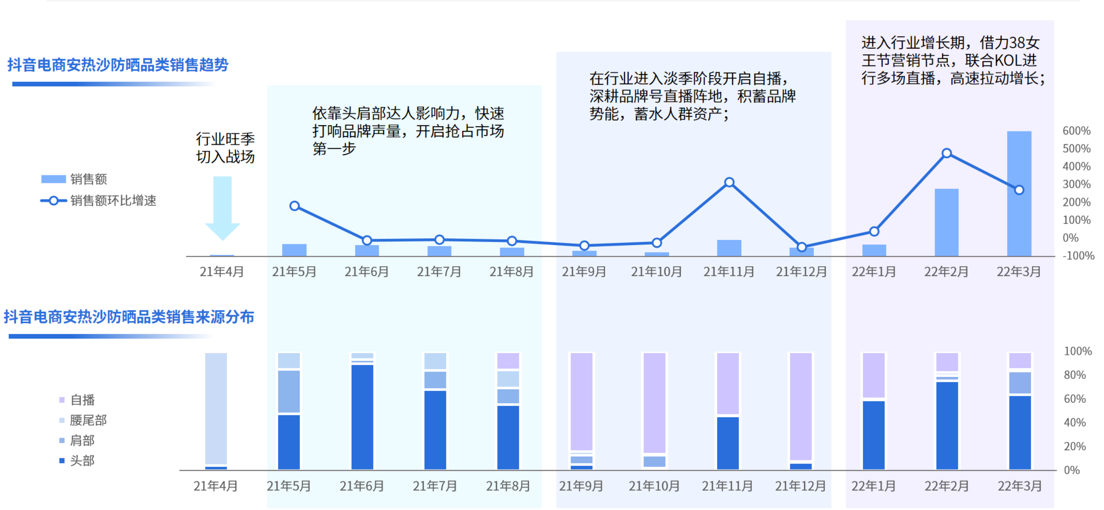Click the 21年11月 growth line peak point
The image size is (1104, 510).
(729, 182)
